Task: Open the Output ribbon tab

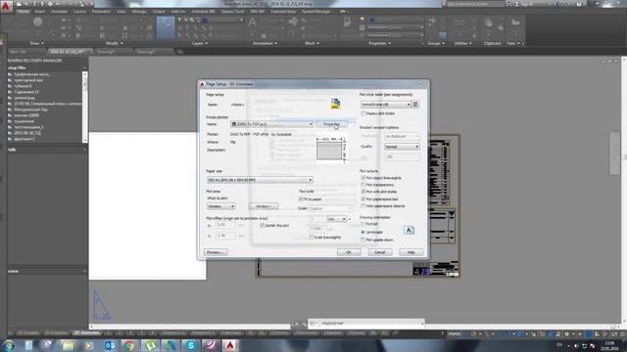Action: coord(159,12)
